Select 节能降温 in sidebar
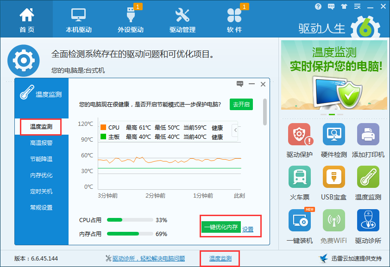This screenshot has height=267, width=390. (x=41, y=159)
